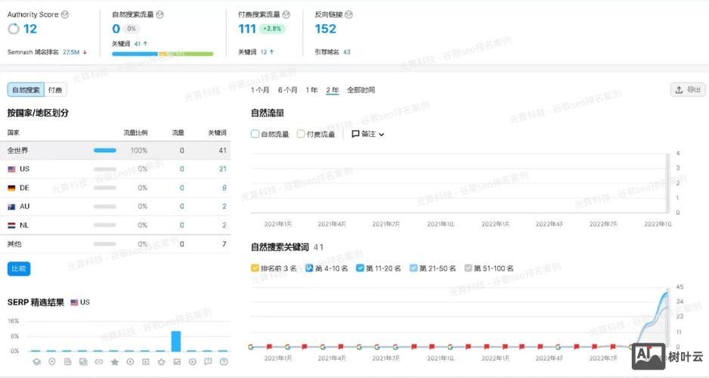Screen dimensions: 709x378
Task: Click the globe icon beside 自然搜索流量
Action: [159, 14]
